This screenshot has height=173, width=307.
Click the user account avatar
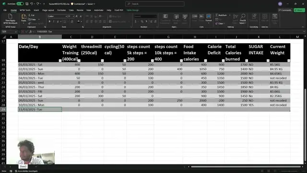tap(280, 4)
